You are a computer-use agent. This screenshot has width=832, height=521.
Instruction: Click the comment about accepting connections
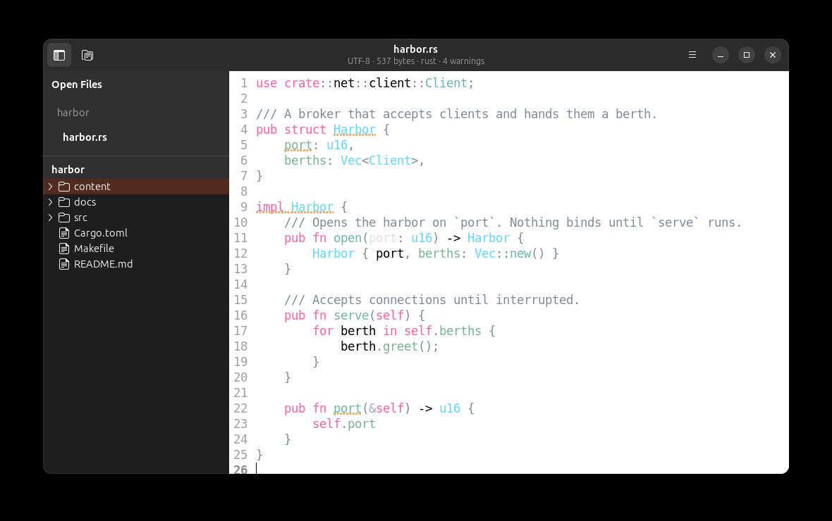click(x=432, y=301)
